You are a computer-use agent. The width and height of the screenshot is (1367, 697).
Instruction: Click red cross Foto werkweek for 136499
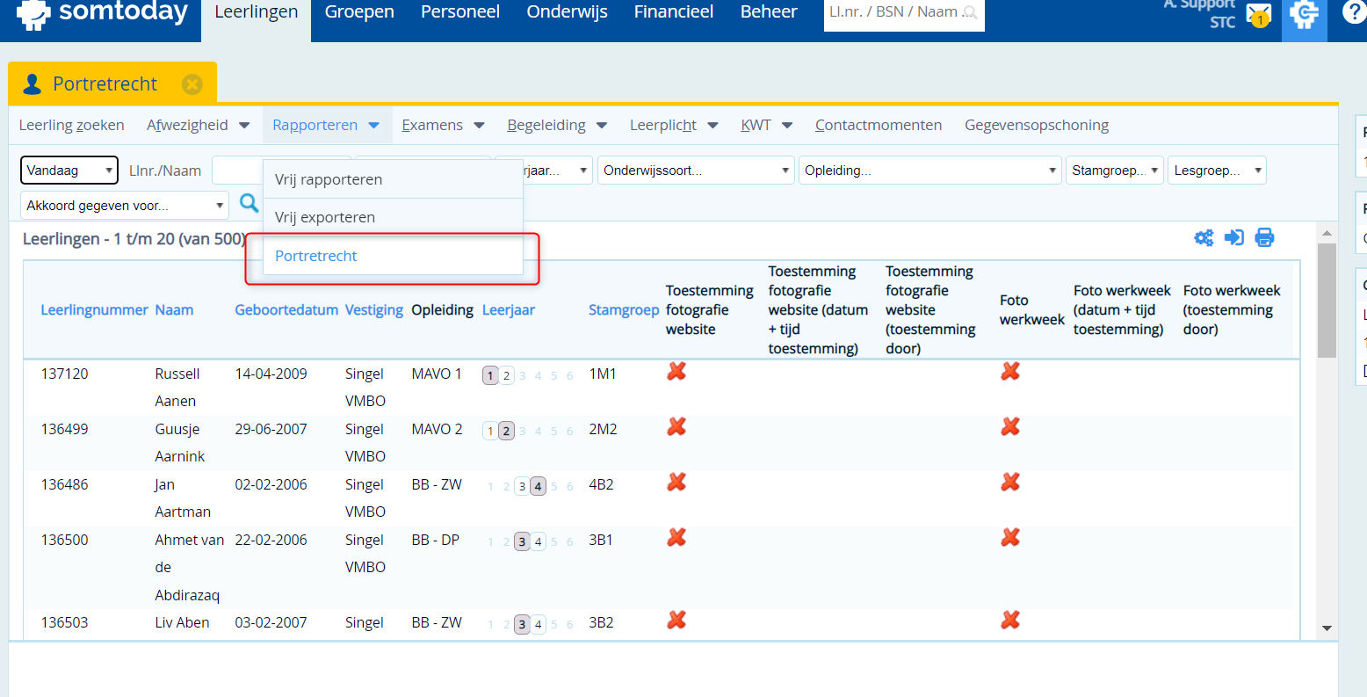tap(1010, 427)
